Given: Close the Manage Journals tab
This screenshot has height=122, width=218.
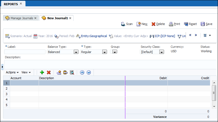Looking at the screenshot, I should coord(35,18).
